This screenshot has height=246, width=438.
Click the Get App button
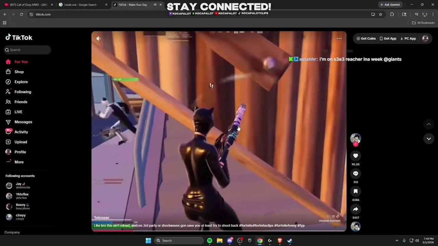[388, 39]
